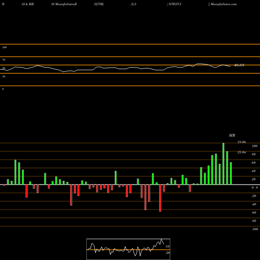Image resolution: width=260 pixels, height=260 pixels.
Task: Click the 70 level label on the RSI axis
Action: 4,60
